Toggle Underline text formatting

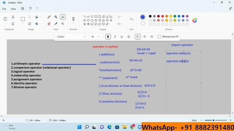122,37
